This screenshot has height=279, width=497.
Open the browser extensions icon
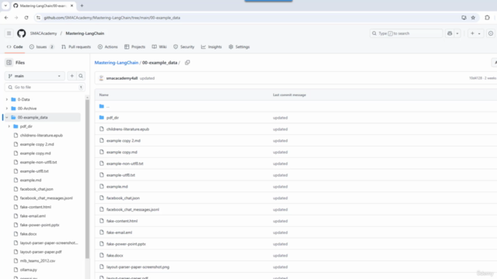(x=487, y=18)
